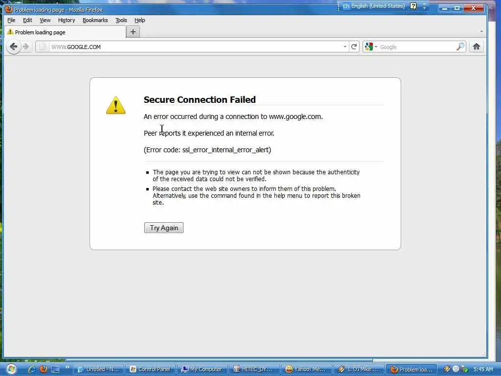
Task: Open the search engine selector dropdown arrow
Action: [x=376, y=47]
